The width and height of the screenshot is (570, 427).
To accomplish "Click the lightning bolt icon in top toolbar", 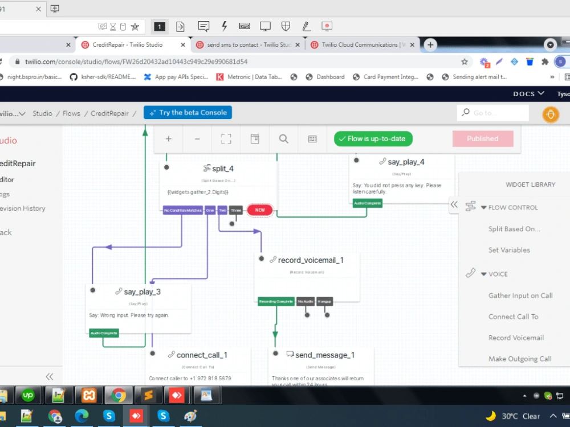I will click(224, 26).
